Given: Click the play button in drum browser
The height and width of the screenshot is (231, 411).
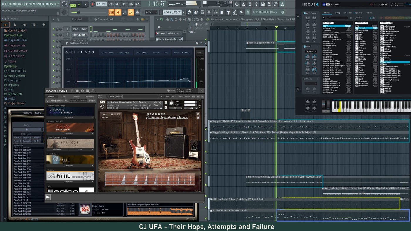Looking at the screenshot, I should pyautogui.click(x=48, y=197).
